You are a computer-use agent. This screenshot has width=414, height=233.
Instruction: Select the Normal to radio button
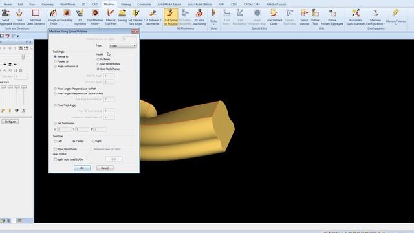55,56
